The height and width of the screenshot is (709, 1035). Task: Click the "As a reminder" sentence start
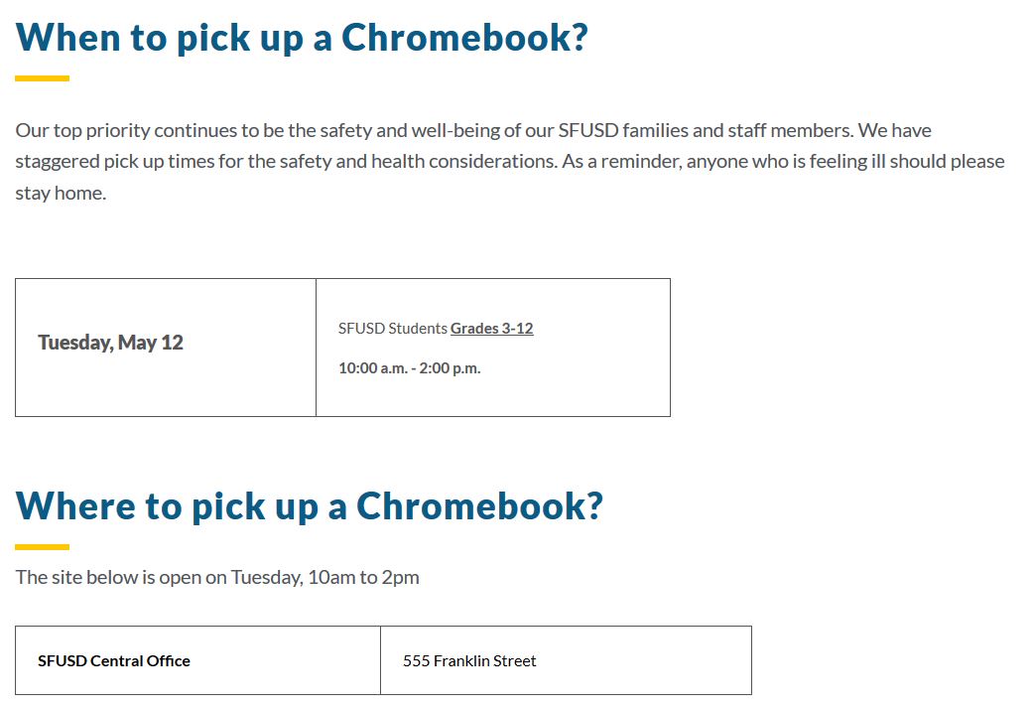[620, 162]
